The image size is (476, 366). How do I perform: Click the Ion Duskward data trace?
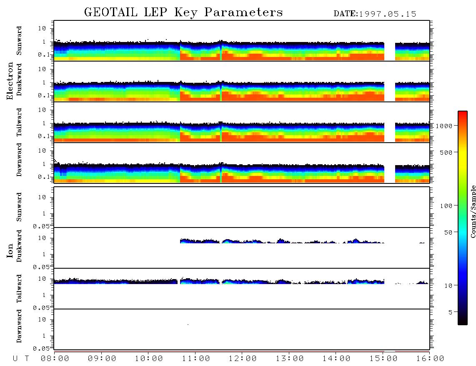(282, 241)
